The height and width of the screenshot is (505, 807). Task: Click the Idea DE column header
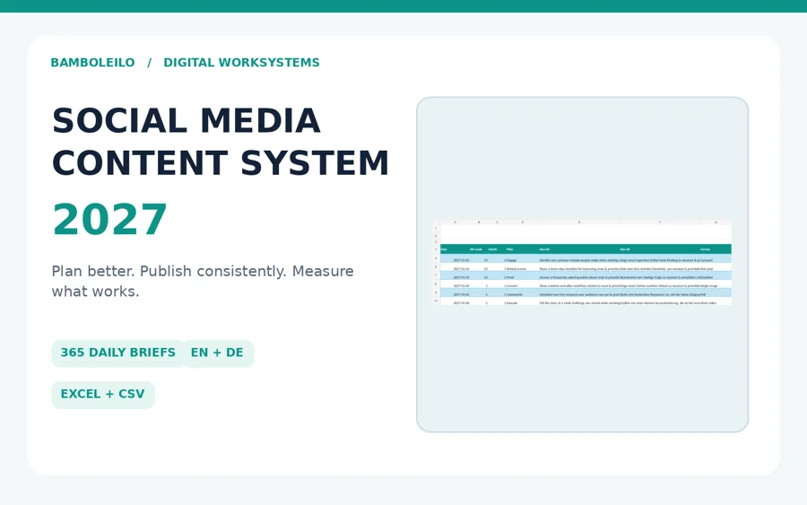point(625,249)
